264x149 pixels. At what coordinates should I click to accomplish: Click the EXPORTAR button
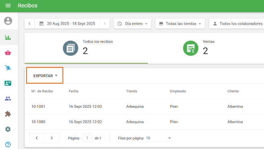tap(45, 76)
